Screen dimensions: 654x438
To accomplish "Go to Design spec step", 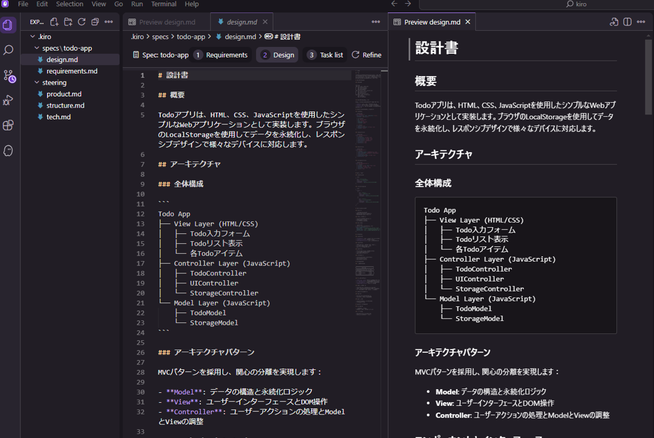I will pos(277,55).
